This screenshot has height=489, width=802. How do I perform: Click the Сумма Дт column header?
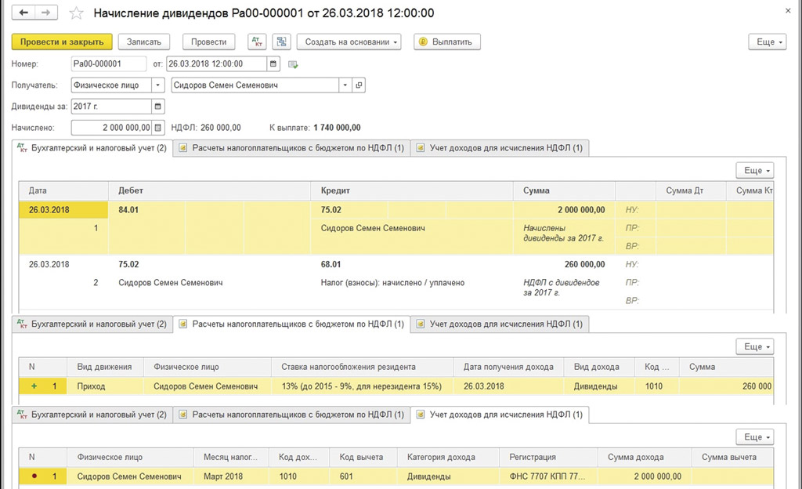[691, 190]
